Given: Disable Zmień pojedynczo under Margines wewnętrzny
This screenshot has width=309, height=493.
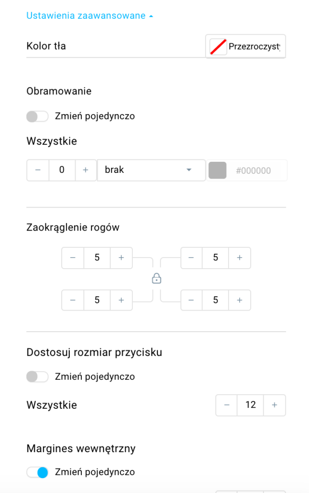Looking at the screenshot, I should pyautogui.click(x=38, y=472).
